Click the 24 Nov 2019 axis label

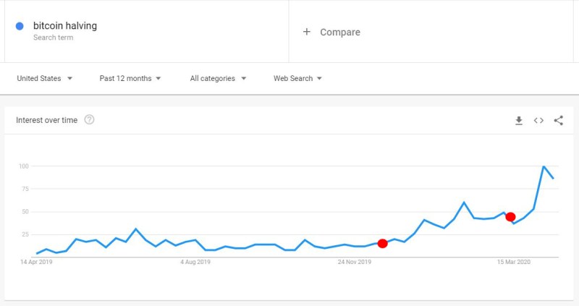pyautogui.click(x=355, y=262)
